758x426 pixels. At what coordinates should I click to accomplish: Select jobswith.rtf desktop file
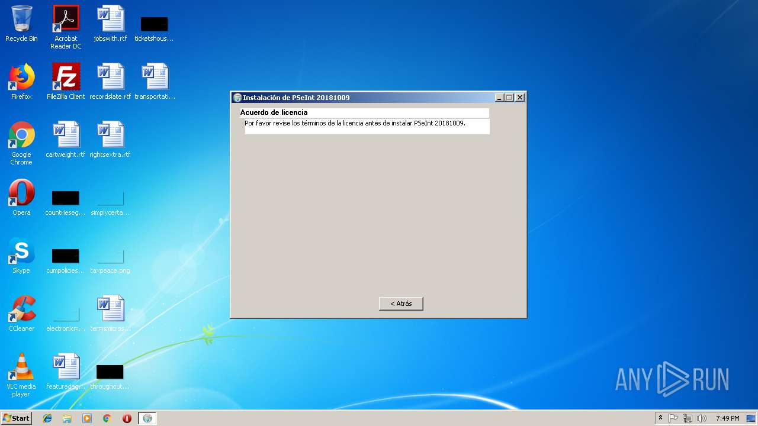point(110,25)
